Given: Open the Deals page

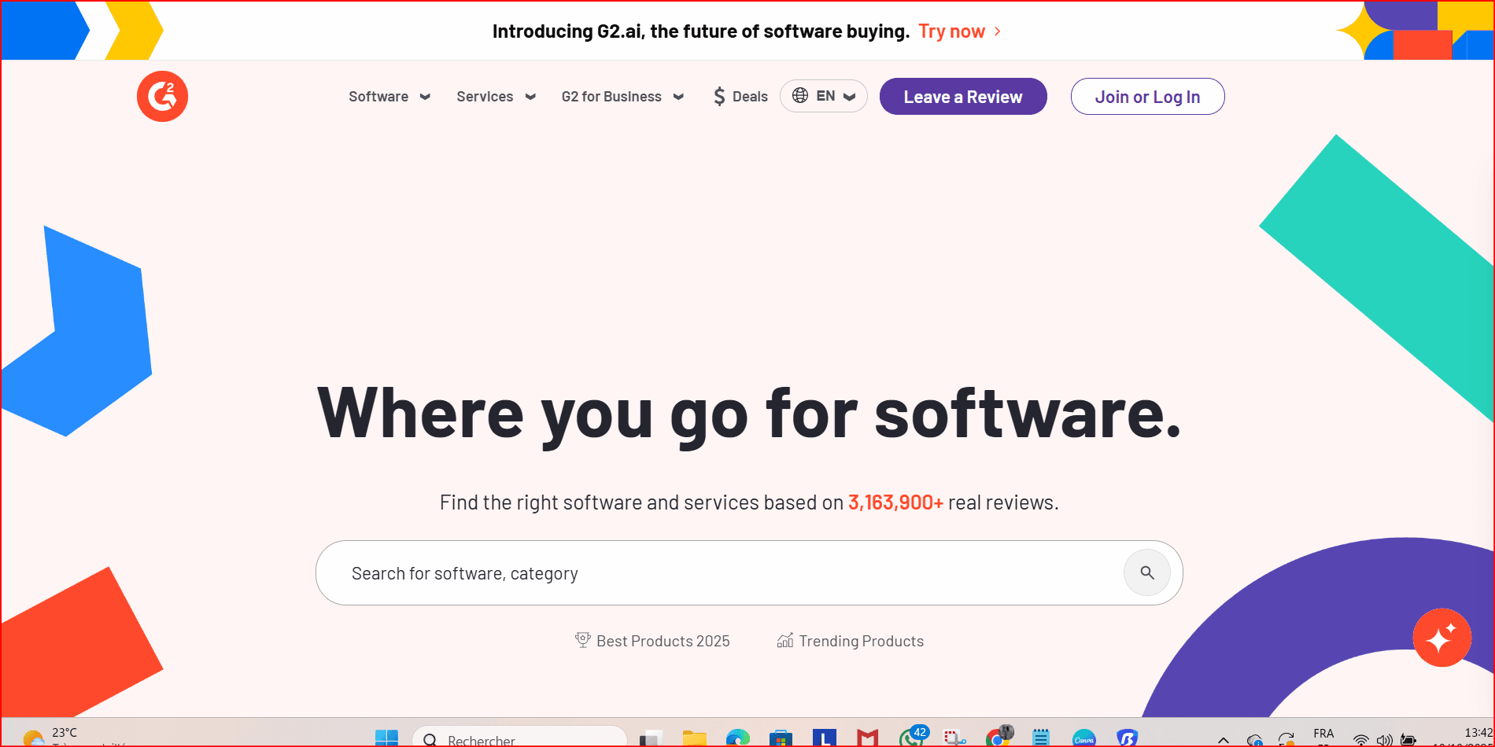Looking at the screenshot, I should click(x=749, y=97).
